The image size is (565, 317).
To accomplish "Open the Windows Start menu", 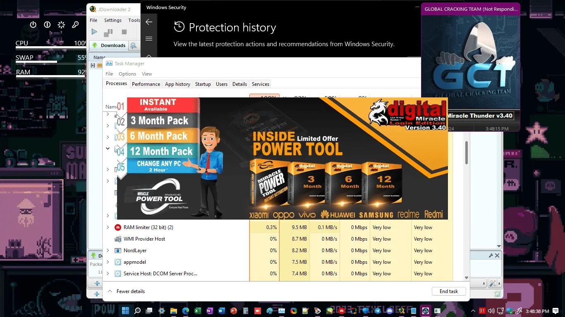I will click(x=125, y=310).
